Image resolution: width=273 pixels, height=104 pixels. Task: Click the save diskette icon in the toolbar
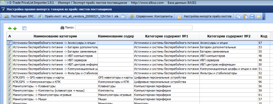tap(252, 17)
